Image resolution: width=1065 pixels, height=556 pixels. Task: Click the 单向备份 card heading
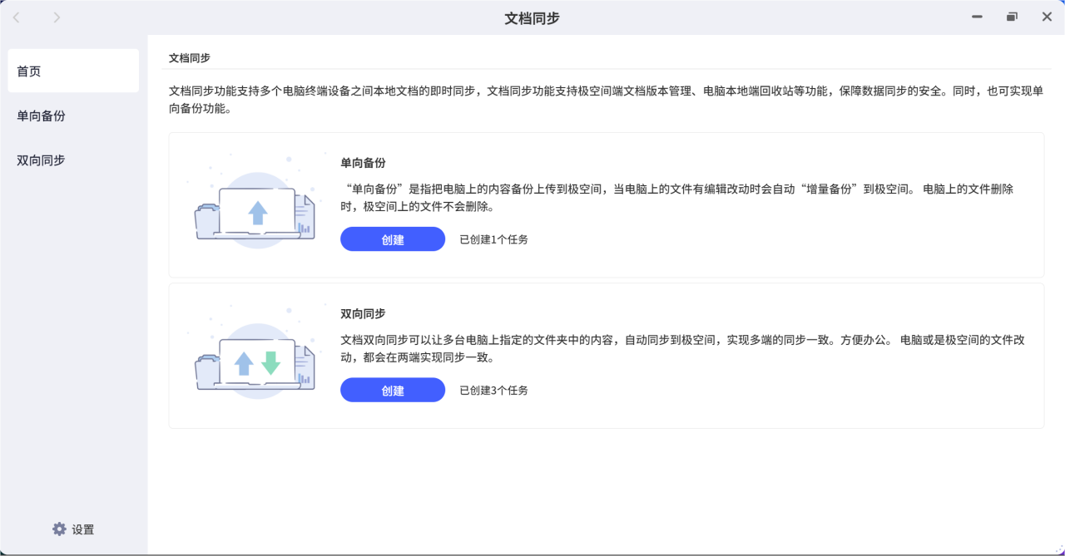(363, 163)
